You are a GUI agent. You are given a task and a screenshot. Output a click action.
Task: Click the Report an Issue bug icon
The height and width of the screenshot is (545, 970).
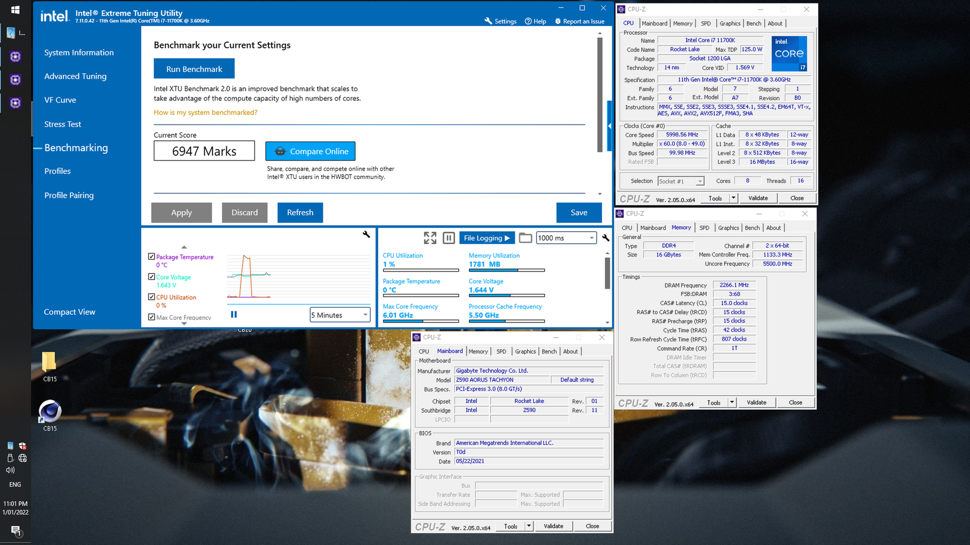click(x=558, y=21)
